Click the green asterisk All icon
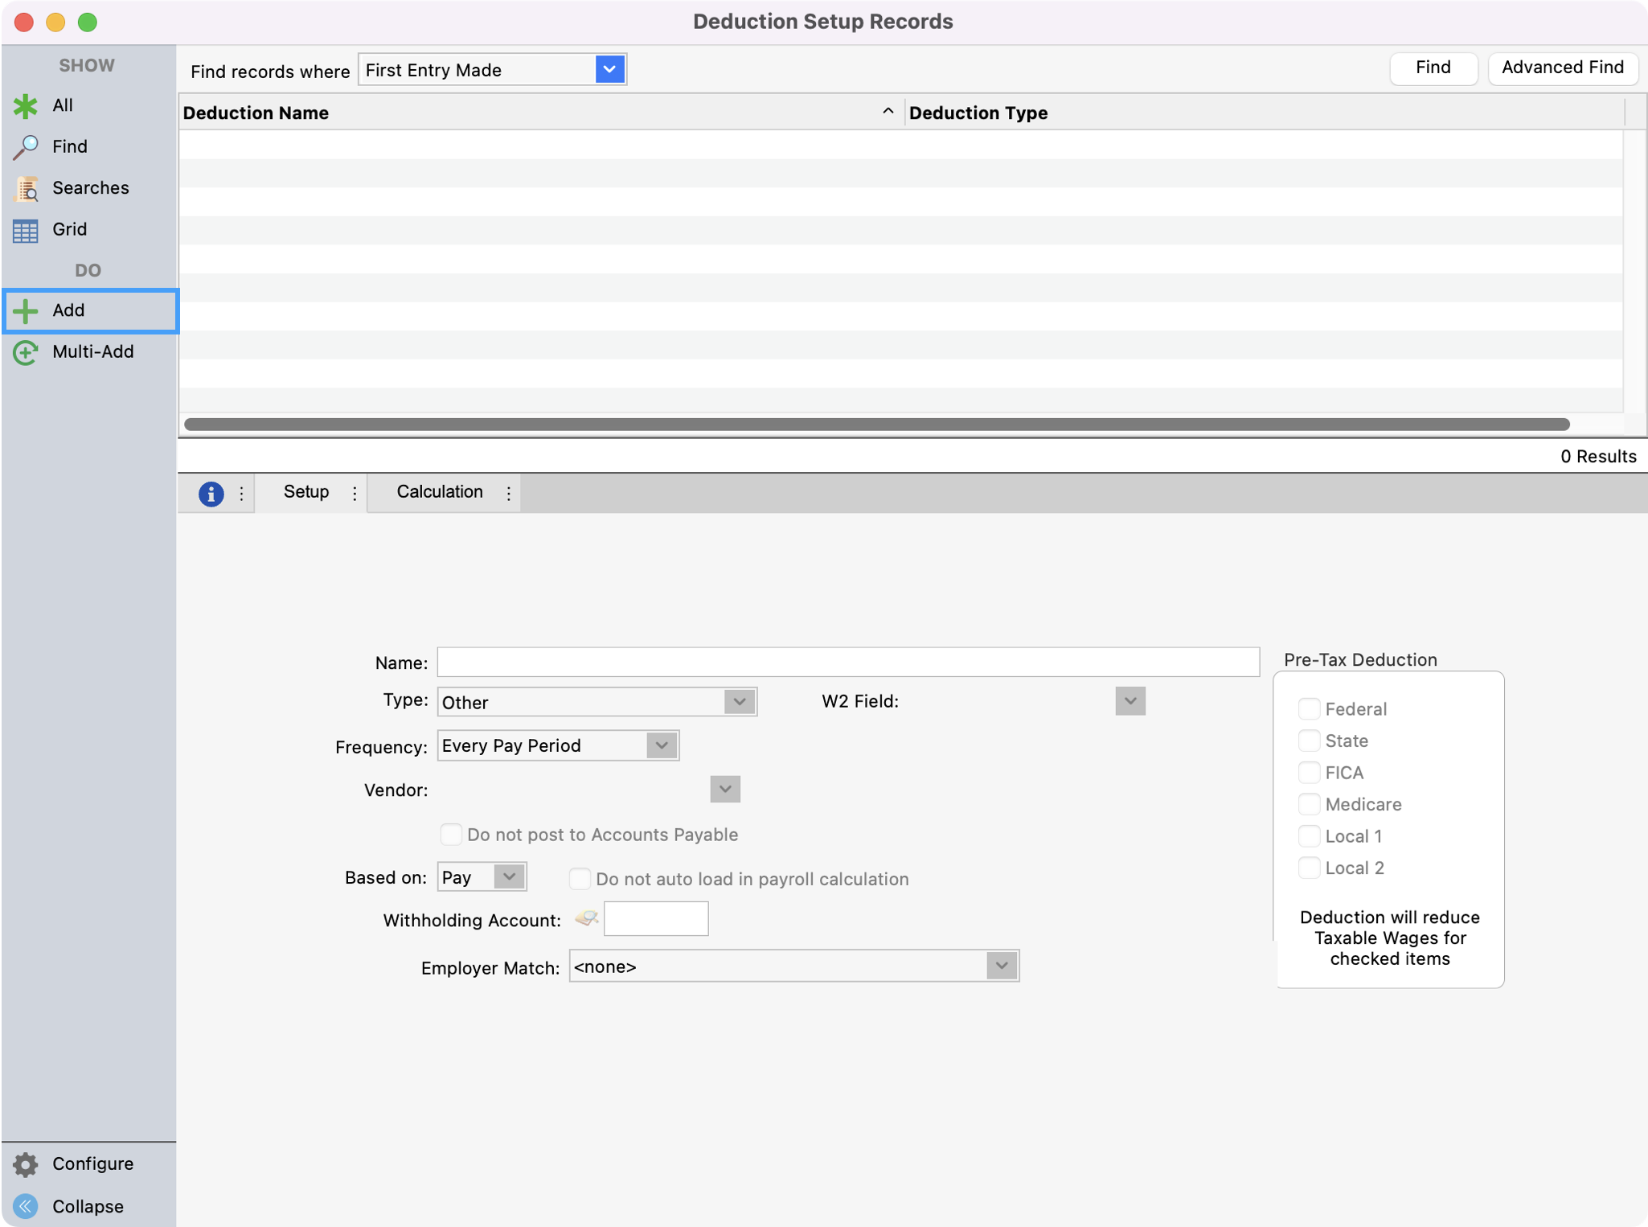Screen dimensions: 1648x1227 (x=26, y=105)
